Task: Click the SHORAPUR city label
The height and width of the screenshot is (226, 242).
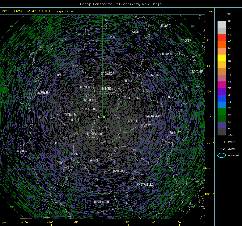Action: (165, 54)
